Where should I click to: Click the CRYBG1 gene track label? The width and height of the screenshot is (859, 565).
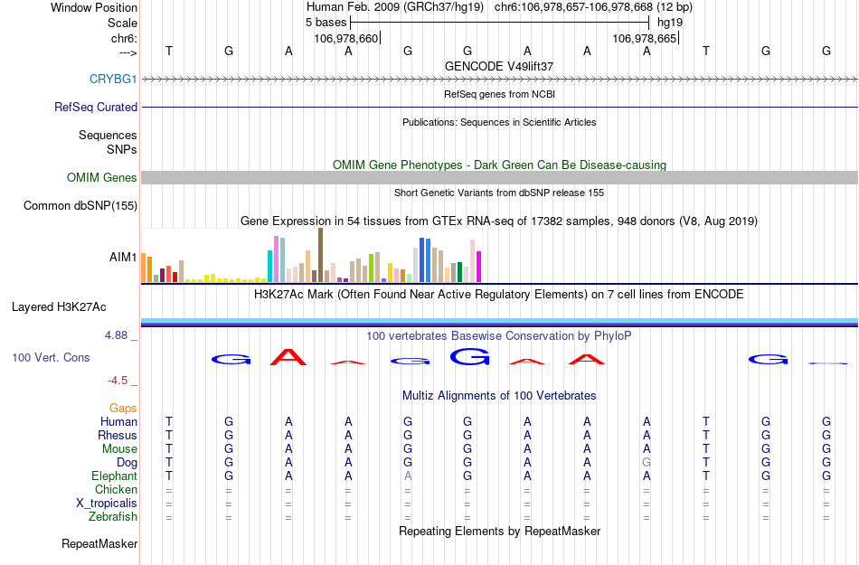tap(113, 79)
